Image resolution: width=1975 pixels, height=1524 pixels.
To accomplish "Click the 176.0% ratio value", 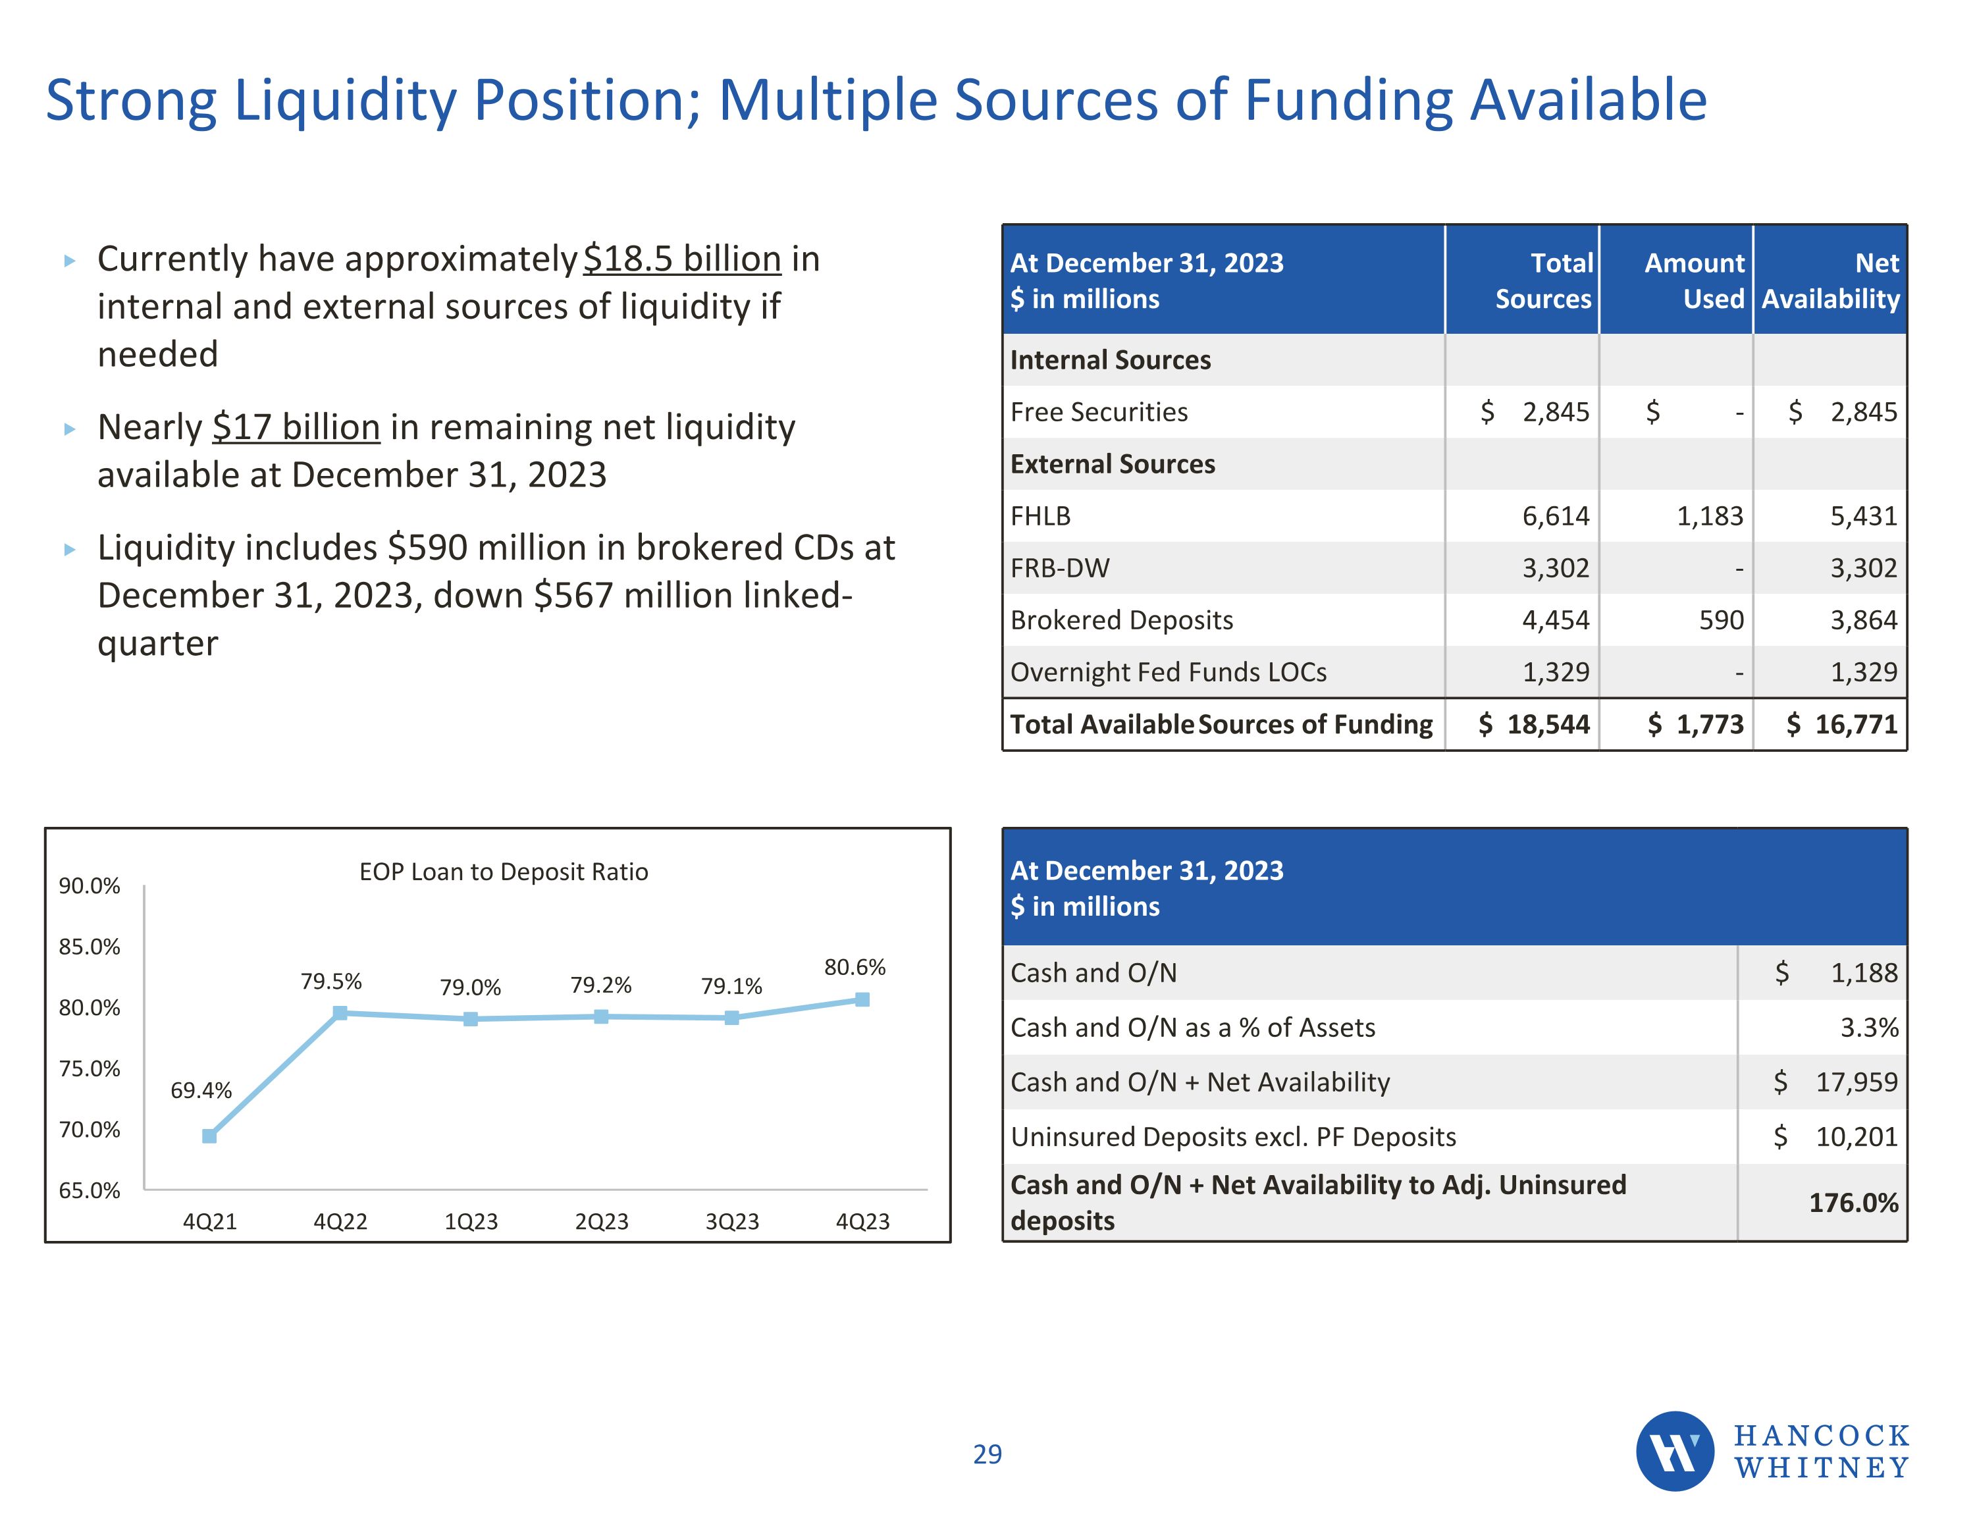I will (x=1853, y=1203).
